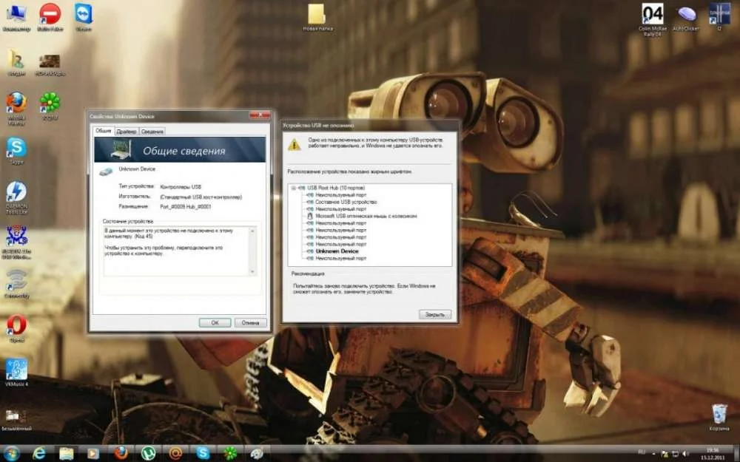Launch DAEMON Tools Lite from the desktop
The width and height of the screenshot is (740, 462).
click(x=16, y=197)
